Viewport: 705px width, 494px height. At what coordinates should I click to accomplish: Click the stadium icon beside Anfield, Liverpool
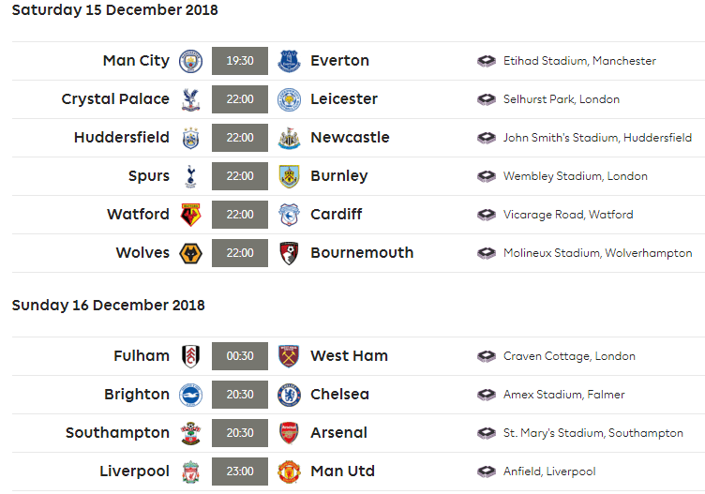[x=486, y=472]
